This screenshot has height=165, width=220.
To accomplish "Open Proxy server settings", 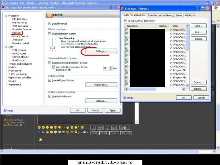I will pyautogui.click(x=15, y=71).
